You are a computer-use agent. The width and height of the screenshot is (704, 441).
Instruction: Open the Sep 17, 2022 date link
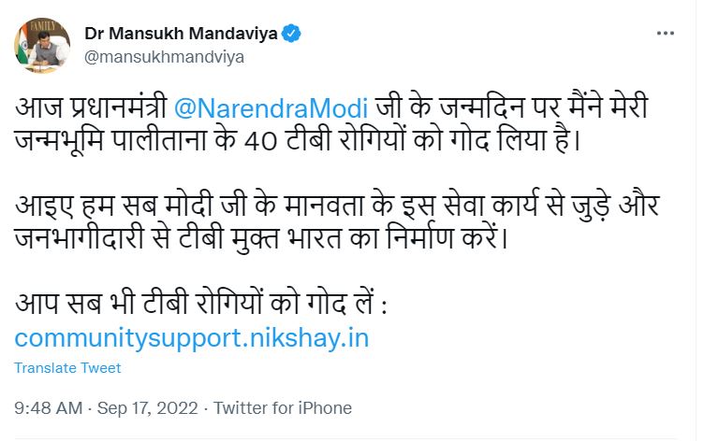tap(147, 408)
